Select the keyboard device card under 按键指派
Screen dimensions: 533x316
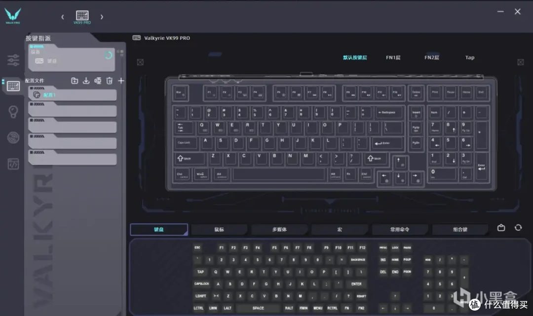pos(72,58)
